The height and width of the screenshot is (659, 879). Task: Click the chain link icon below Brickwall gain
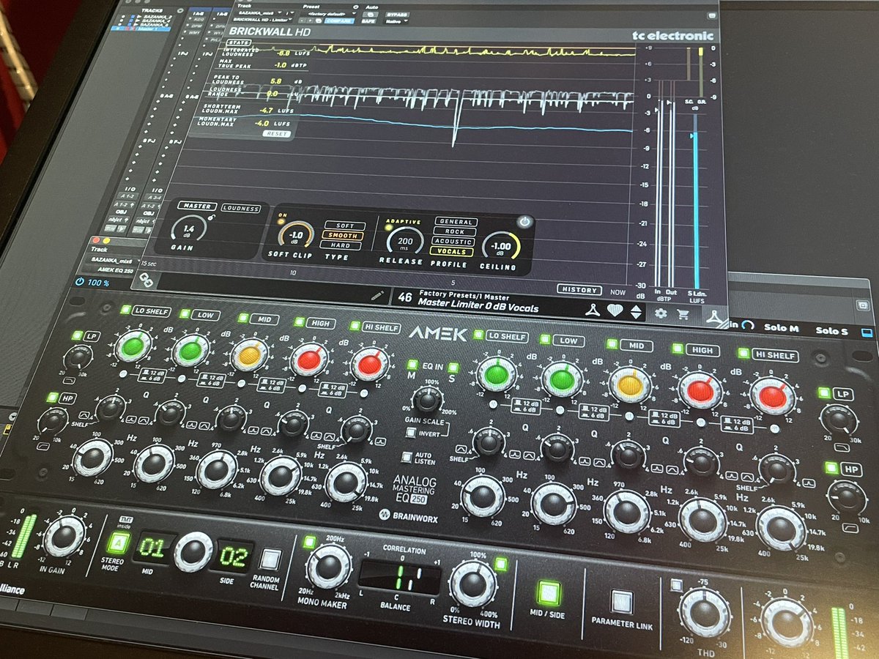(147, 279)
